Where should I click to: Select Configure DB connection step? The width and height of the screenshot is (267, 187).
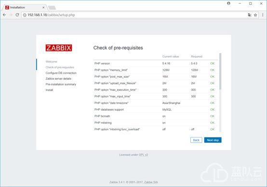pos(61,73)
